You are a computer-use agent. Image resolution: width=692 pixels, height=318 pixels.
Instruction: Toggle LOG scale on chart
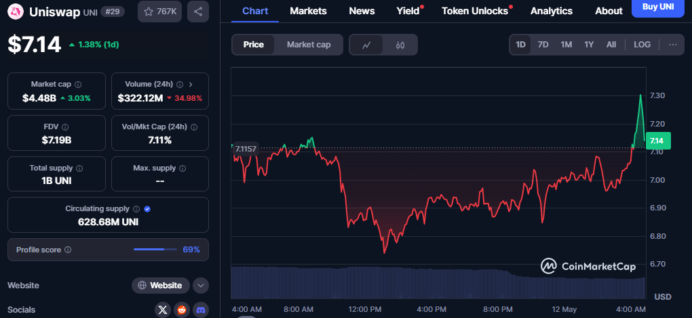point(642,45)
